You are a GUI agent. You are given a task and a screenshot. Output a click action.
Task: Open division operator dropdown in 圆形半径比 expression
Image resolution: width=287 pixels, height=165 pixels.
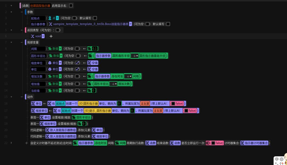[x=135, y=56]
